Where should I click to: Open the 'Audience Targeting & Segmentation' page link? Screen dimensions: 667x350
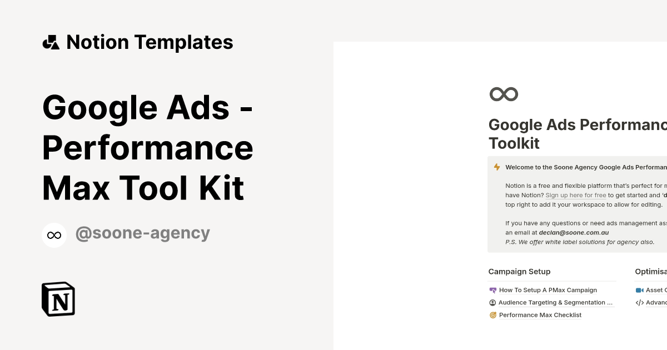555,302
